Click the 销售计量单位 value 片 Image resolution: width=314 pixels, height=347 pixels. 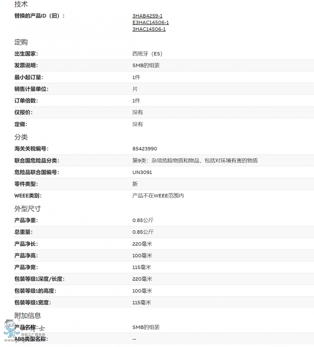135,89
